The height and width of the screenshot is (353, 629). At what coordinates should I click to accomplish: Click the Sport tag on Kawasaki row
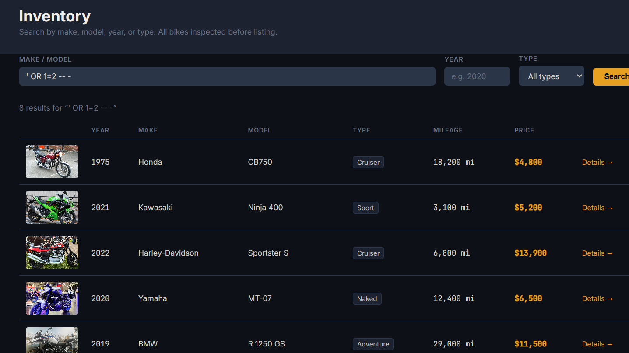point(365,208)
